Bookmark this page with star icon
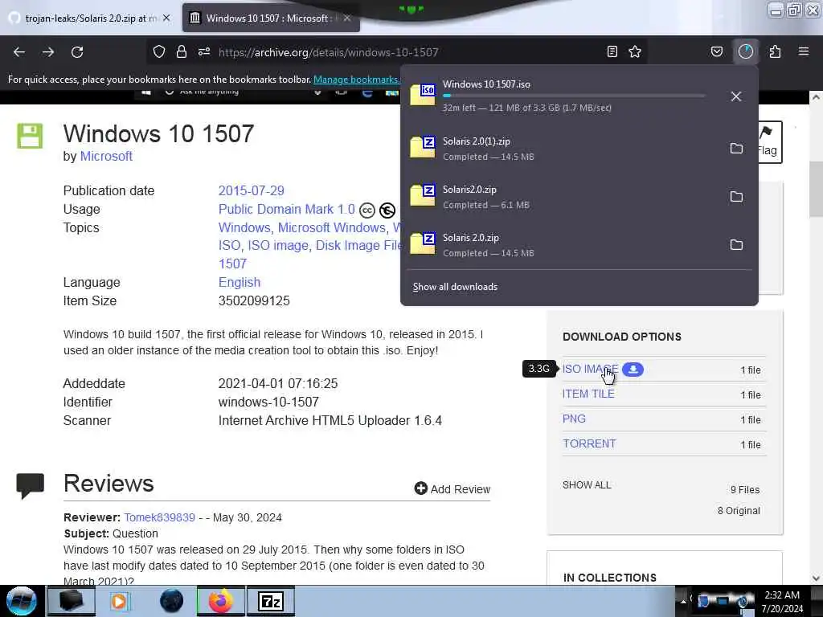The height and width of the screenshot is (617, 823). coord(635,51)
